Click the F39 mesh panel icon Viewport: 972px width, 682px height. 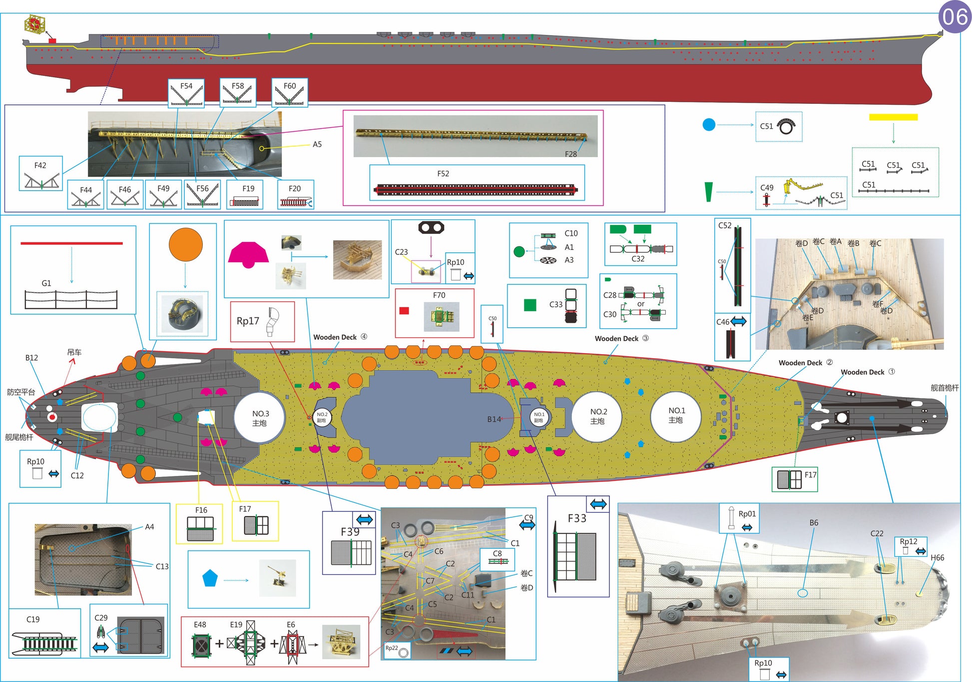pyautogui.click(x=351, y=553)
